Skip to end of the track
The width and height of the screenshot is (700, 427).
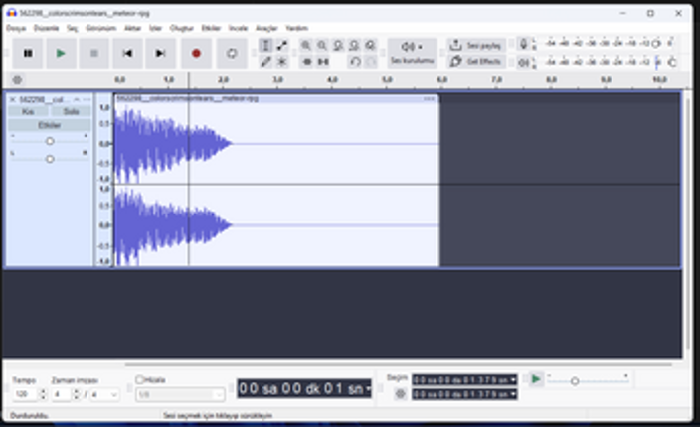pos(161,53)
